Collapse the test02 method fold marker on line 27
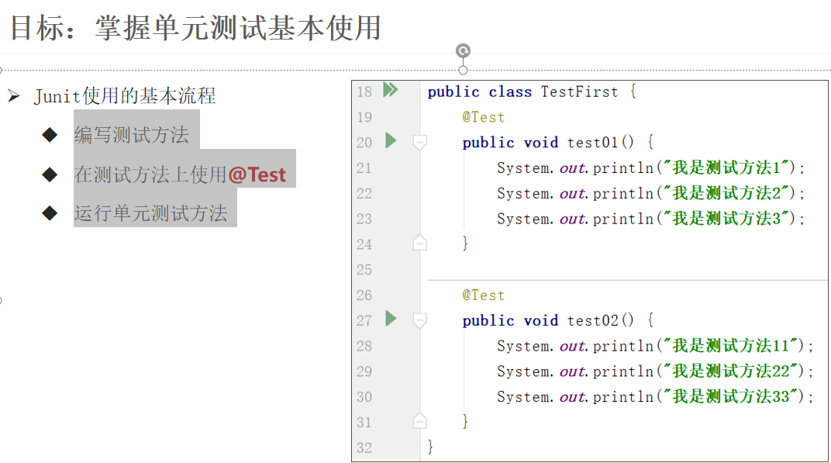 [419, 321]
